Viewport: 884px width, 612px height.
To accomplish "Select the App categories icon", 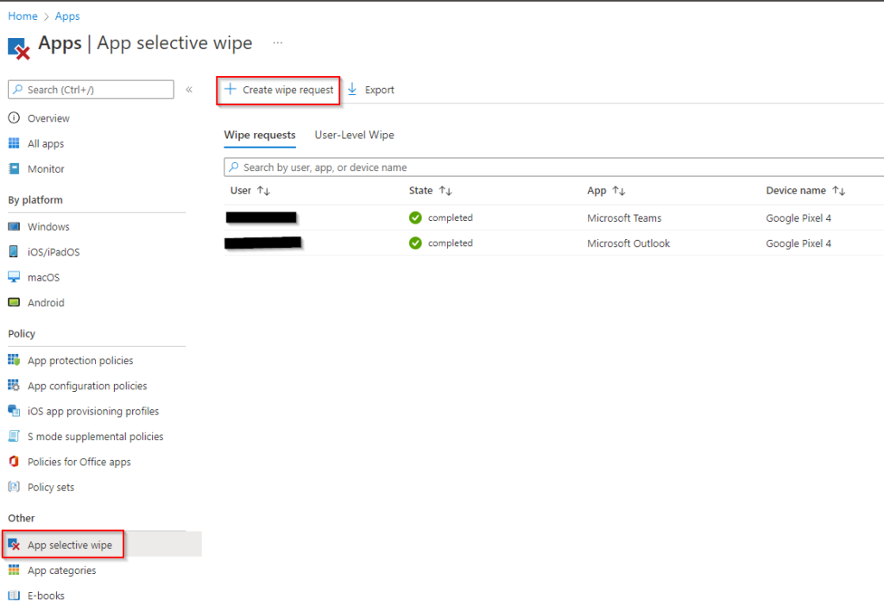I will [14, 571].
